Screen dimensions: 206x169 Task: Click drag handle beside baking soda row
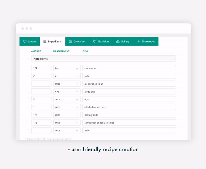point(28,115)
